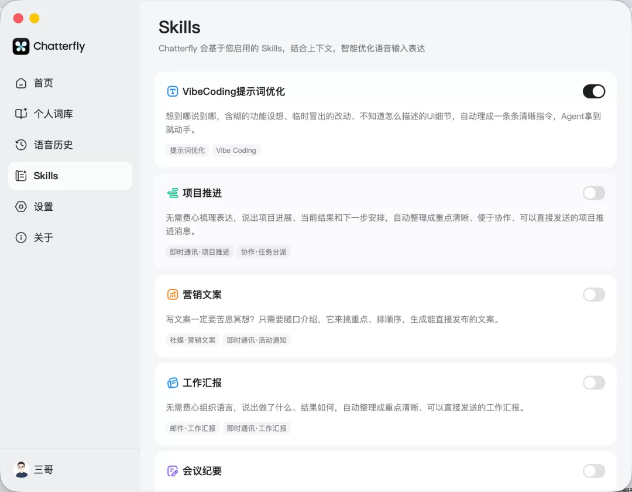Image resolution: width=632 pixels, height=492 pixels.
Task: Click the 邮件·工作汇报 tag
Action: [193, 428]
